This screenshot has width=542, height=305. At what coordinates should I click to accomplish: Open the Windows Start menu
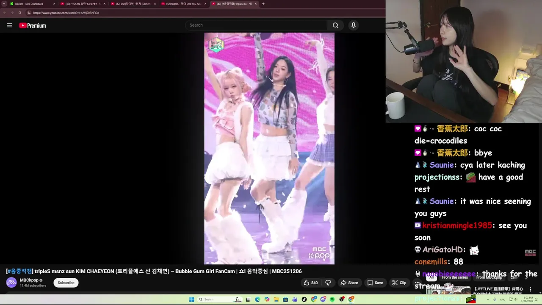[191, 299]
